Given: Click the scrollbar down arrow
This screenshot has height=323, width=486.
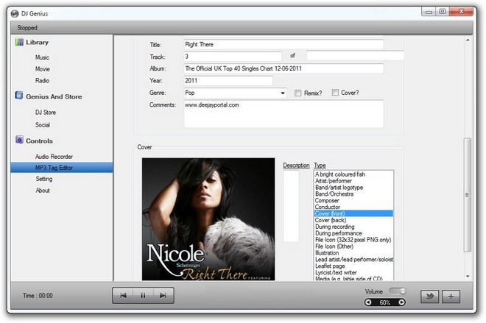Looking at the screenshot, I should click(x=468, y=276).
